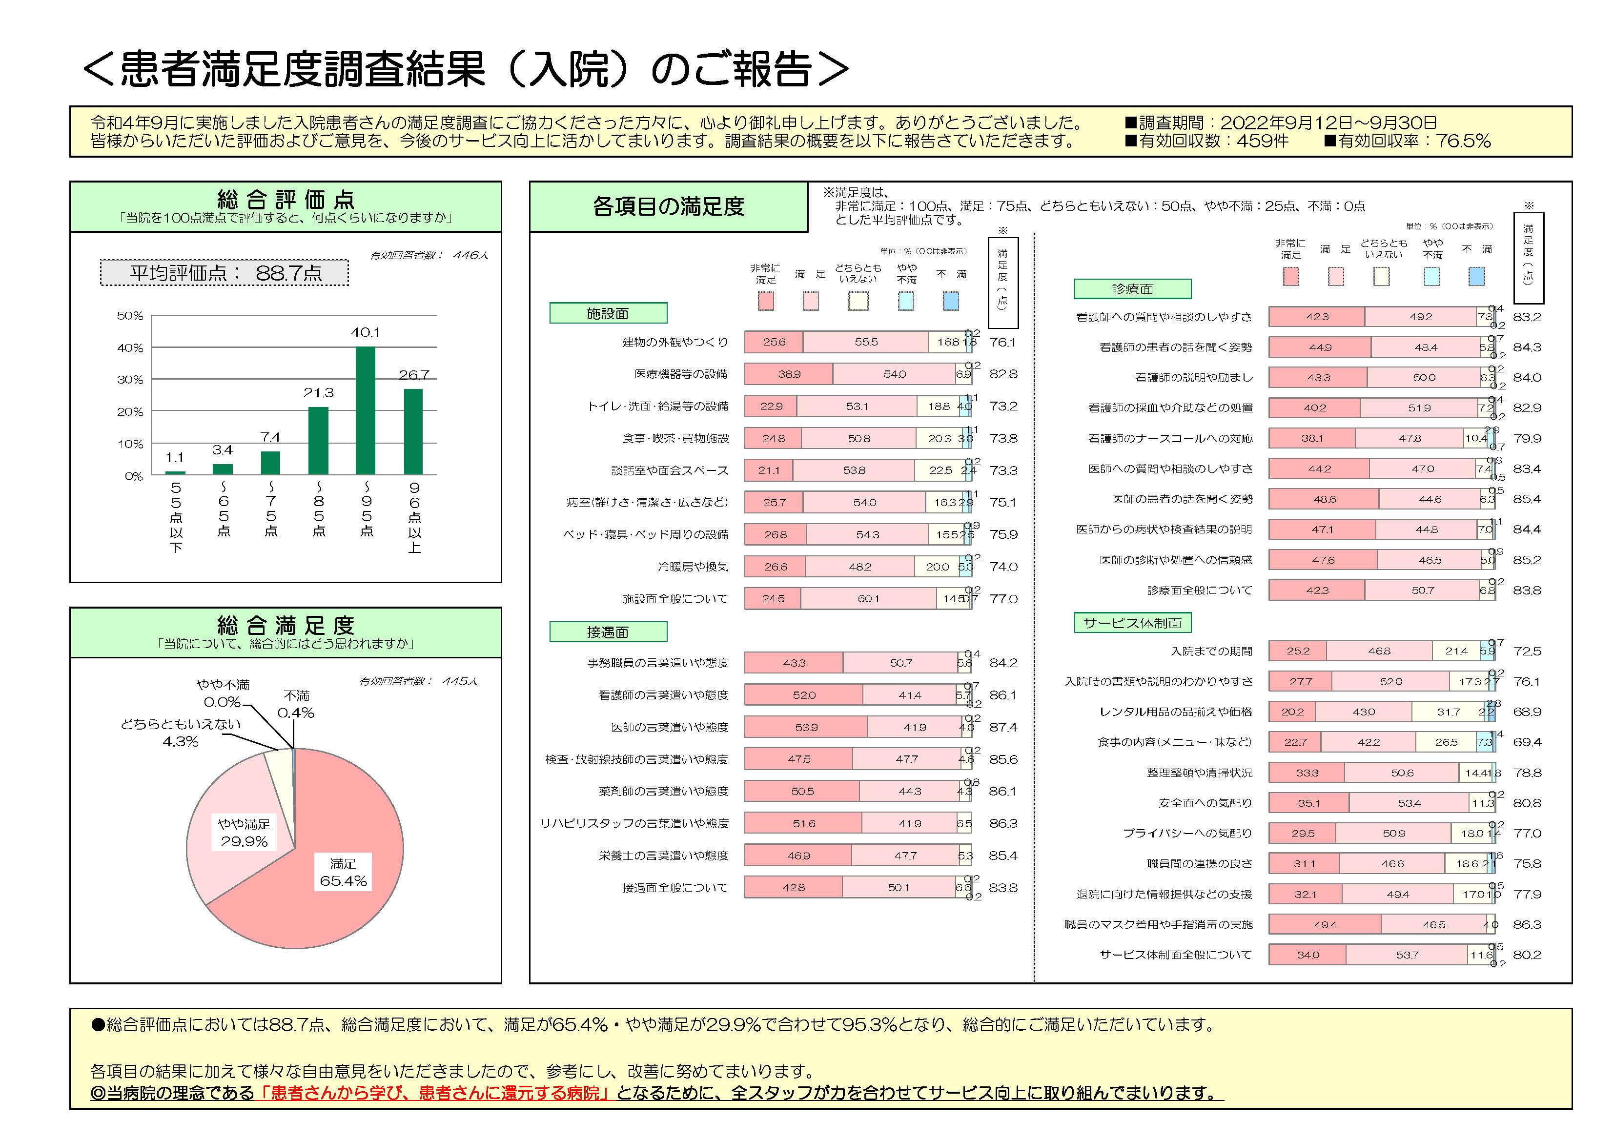The image size is (1614, 1141).
Task: Click the 食事の内容(メニュー・味など) label
Action: (x=1175, y=742)
